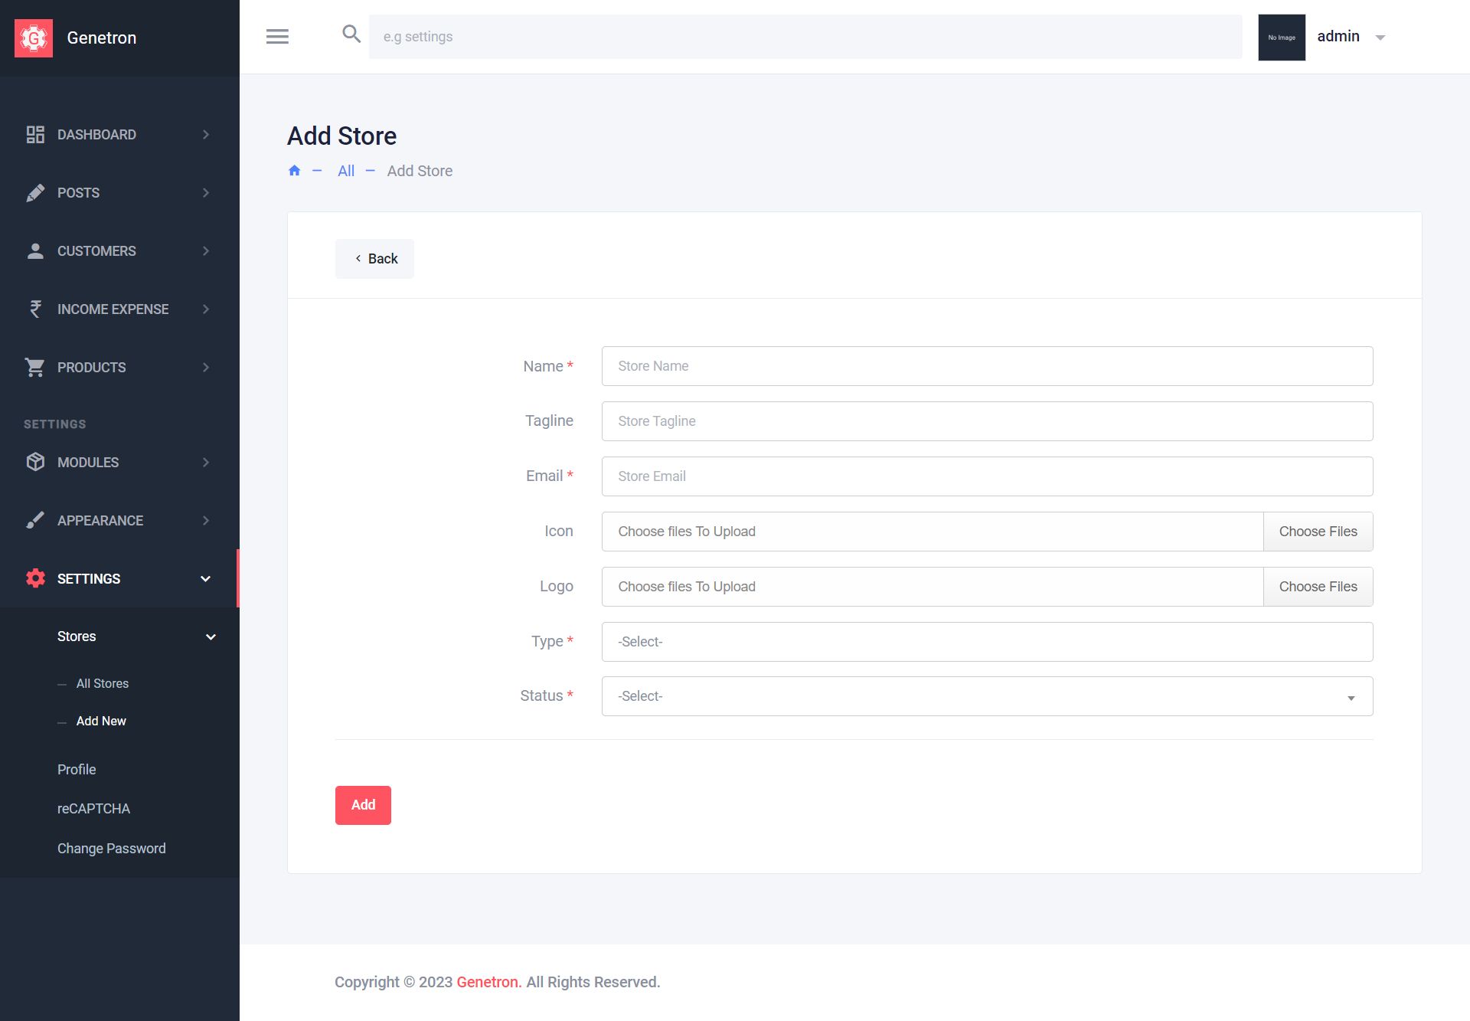Go to Change Password menu item
The image size is (1470, 1021).
(112, 849)
